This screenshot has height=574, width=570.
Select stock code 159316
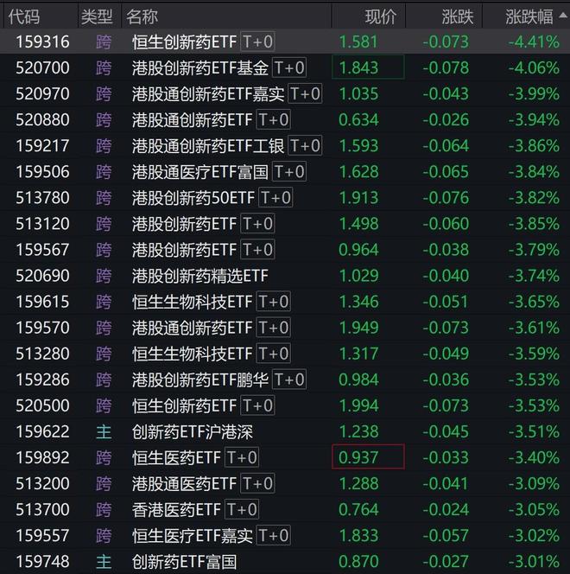[x=42, y=41]
